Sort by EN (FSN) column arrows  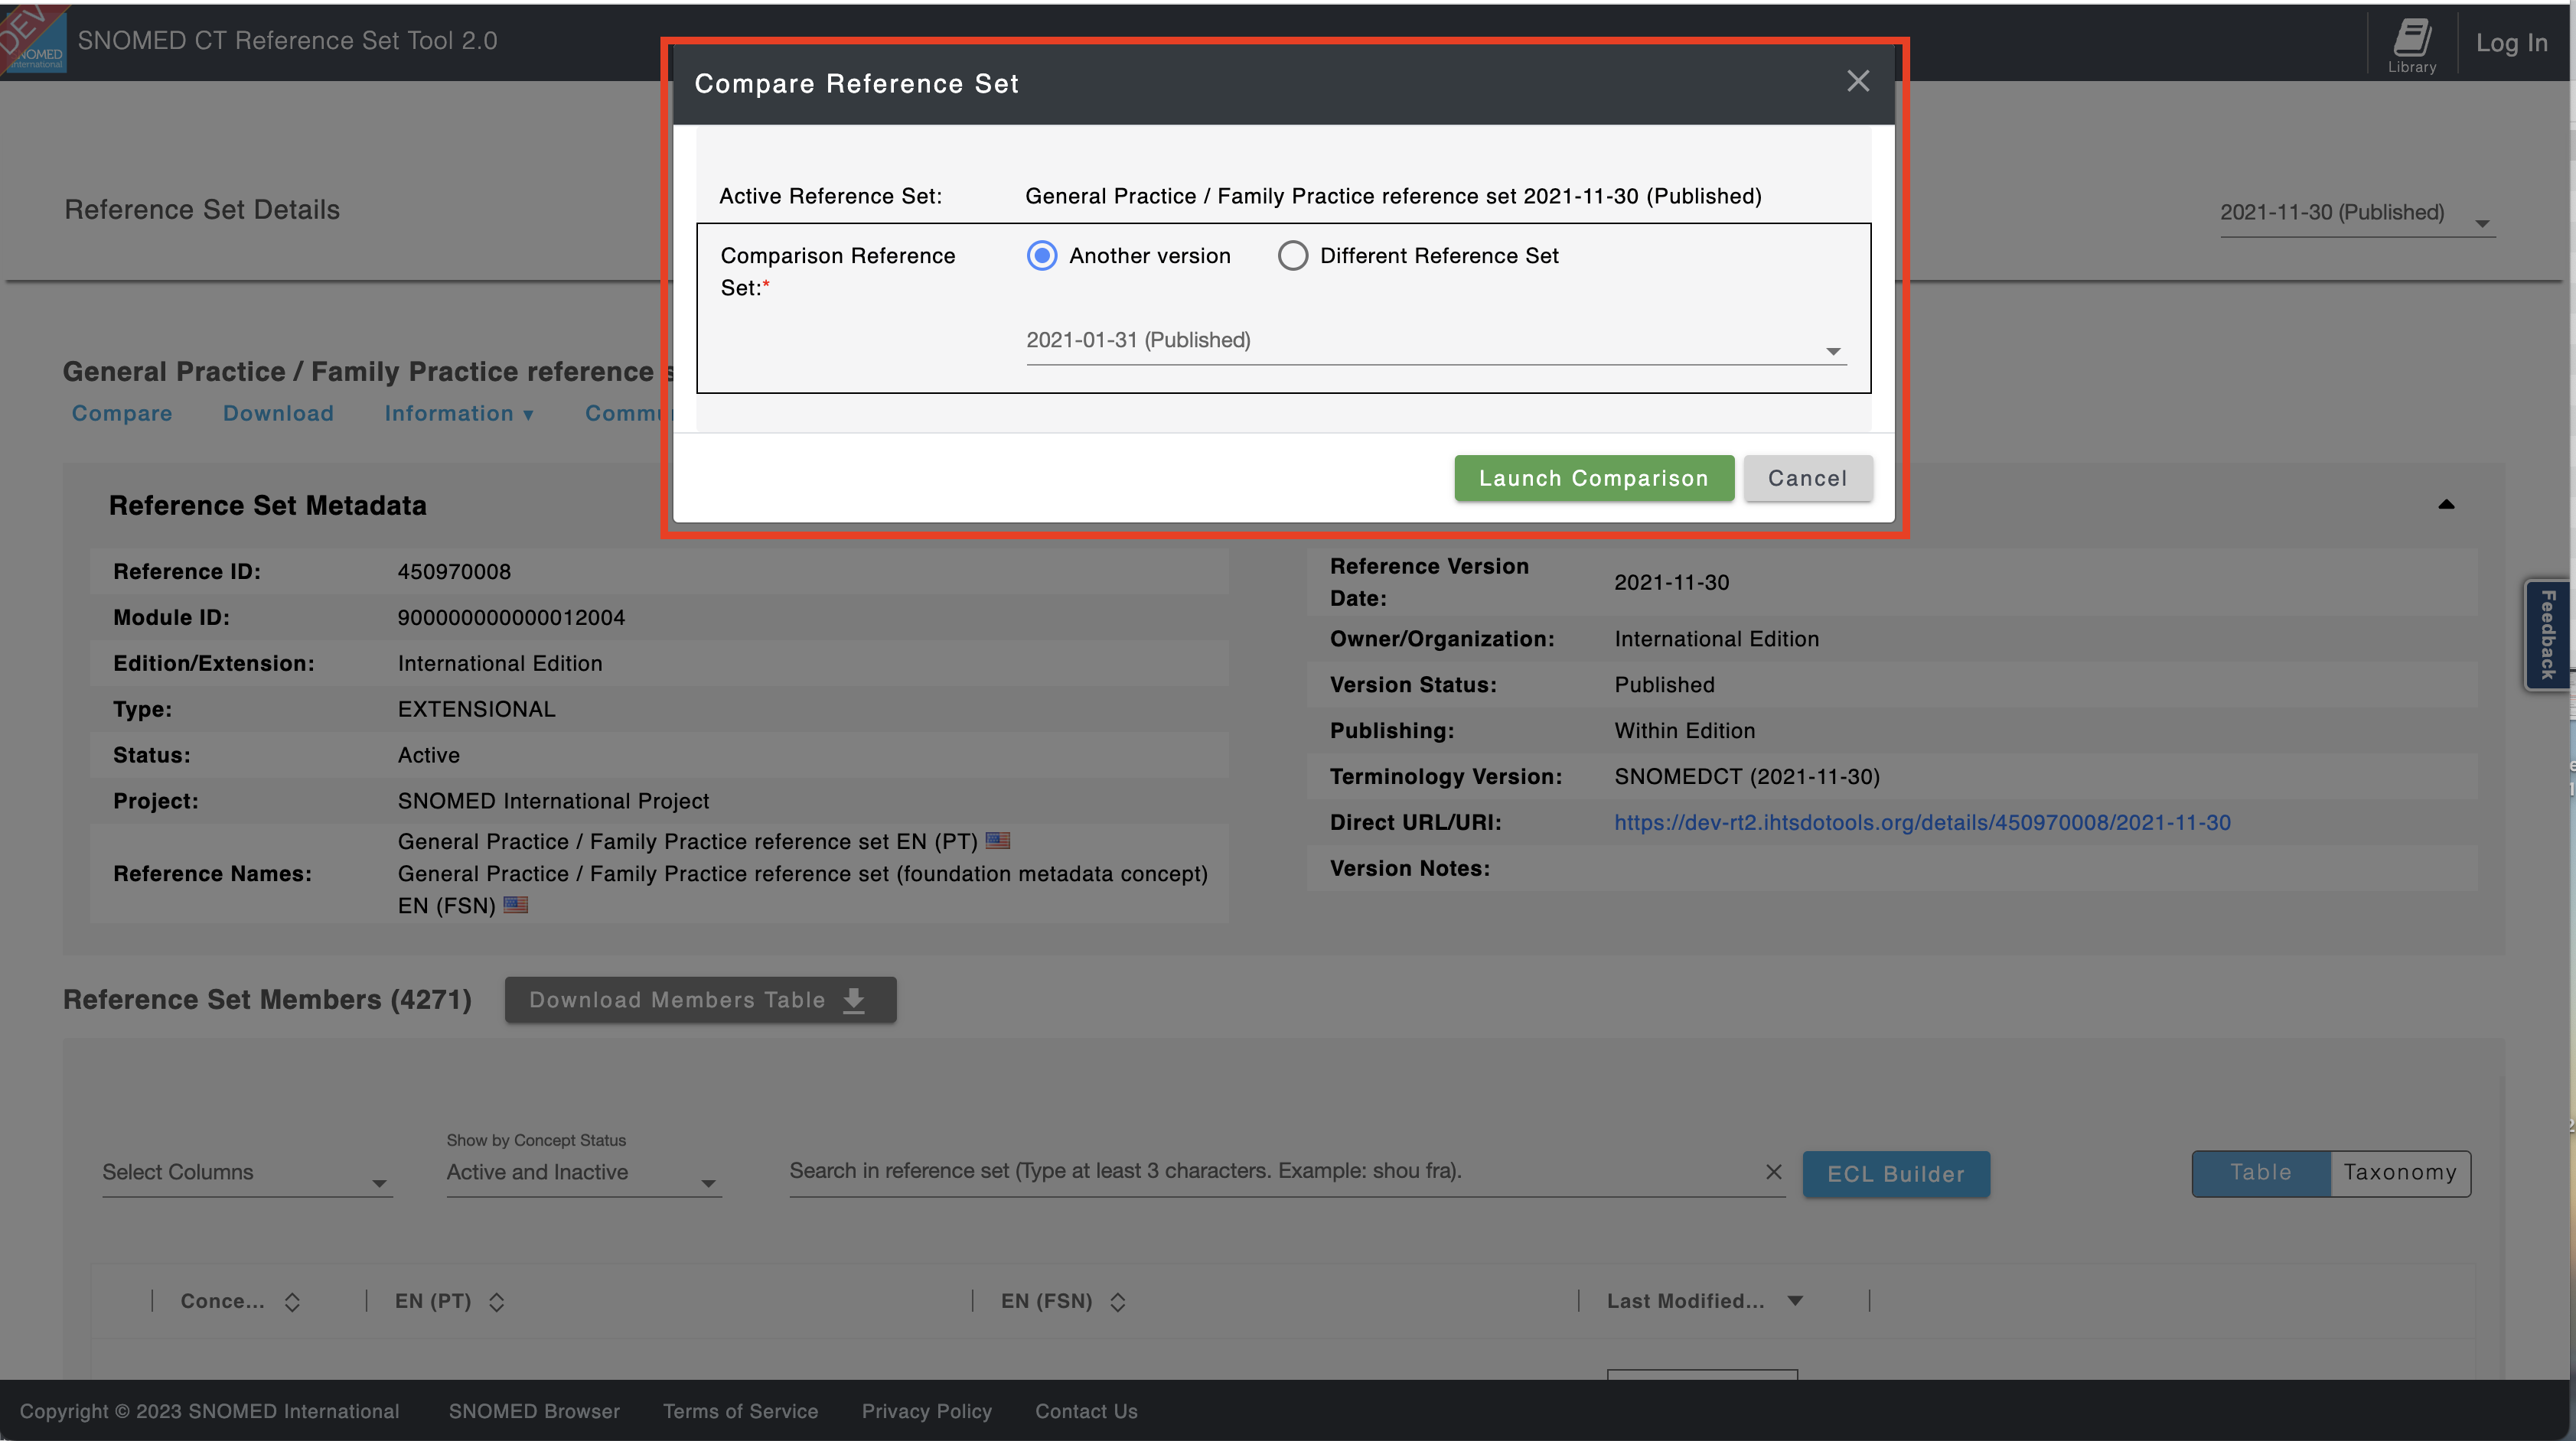click(x=1117, y=1301)
